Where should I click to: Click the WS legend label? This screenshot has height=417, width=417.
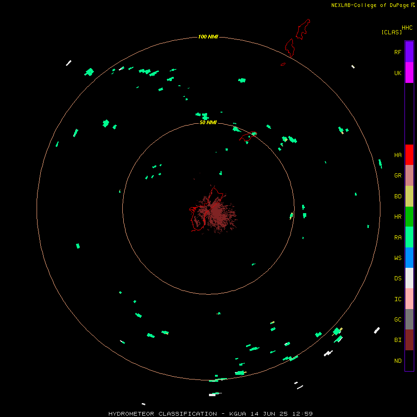[398, 258]
